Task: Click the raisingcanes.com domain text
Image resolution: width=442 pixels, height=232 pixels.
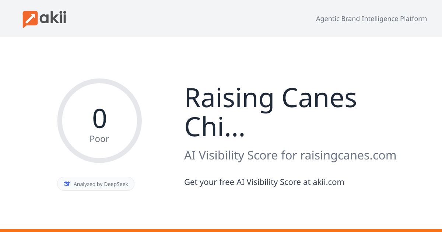Action: coord(348,155)
